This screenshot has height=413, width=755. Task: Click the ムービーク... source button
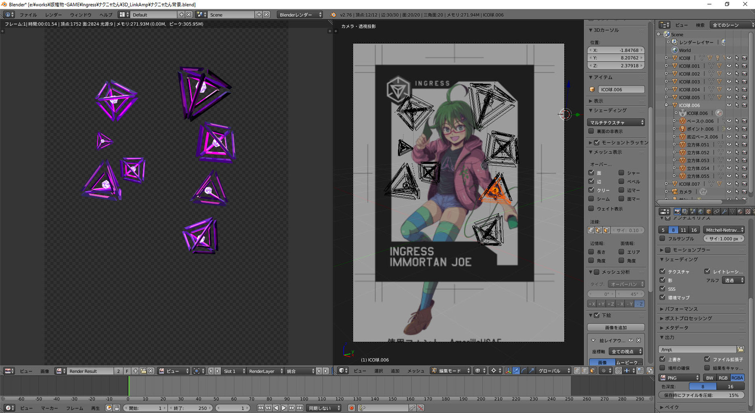tap(629, 362)
